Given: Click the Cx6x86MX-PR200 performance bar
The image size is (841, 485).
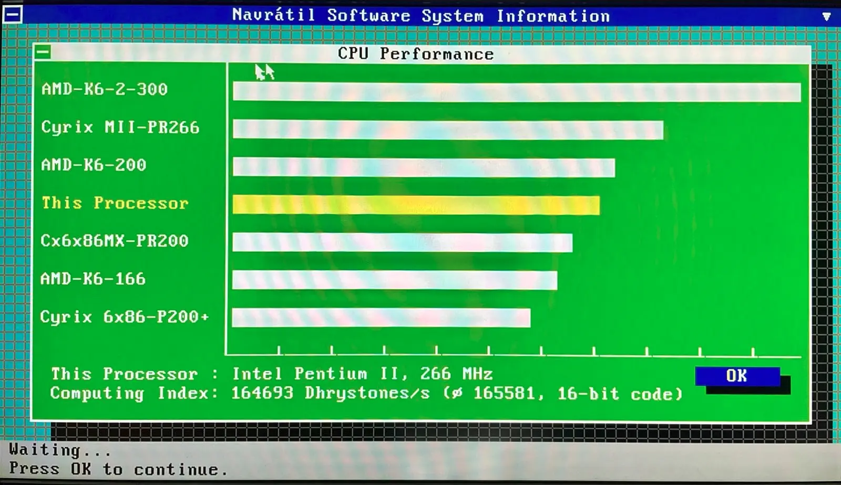Looking at the screenshot, I should (402, 242).
